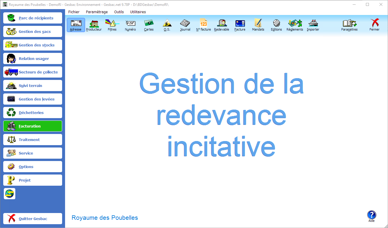Launch the Règlements payments icon
This screenshot has height=228, width=388.
coord(295,25)
